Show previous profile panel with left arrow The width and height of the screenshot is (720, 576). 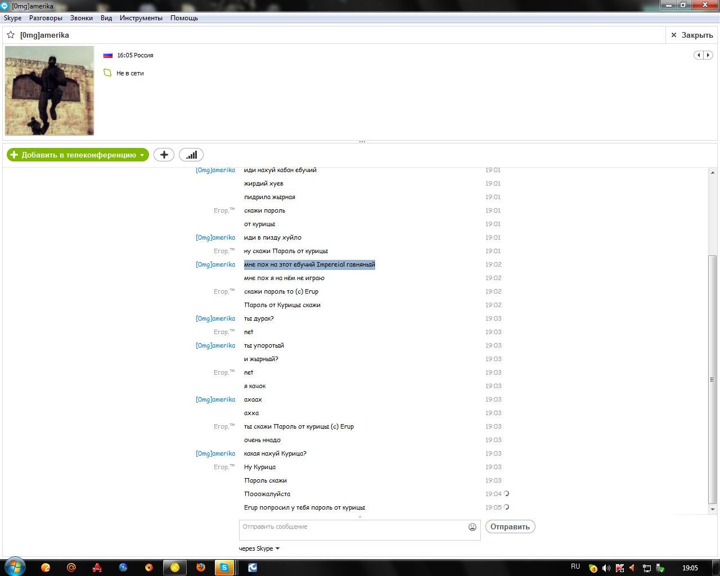699,55
